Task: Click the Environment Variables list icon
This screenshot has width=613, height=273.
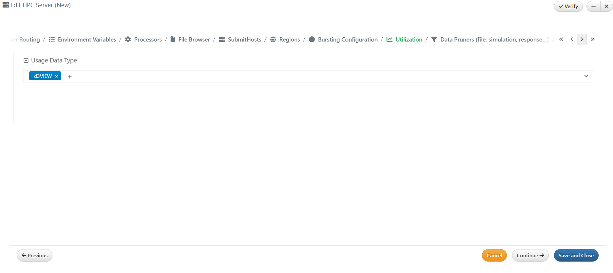Action: tap(52, 40)
